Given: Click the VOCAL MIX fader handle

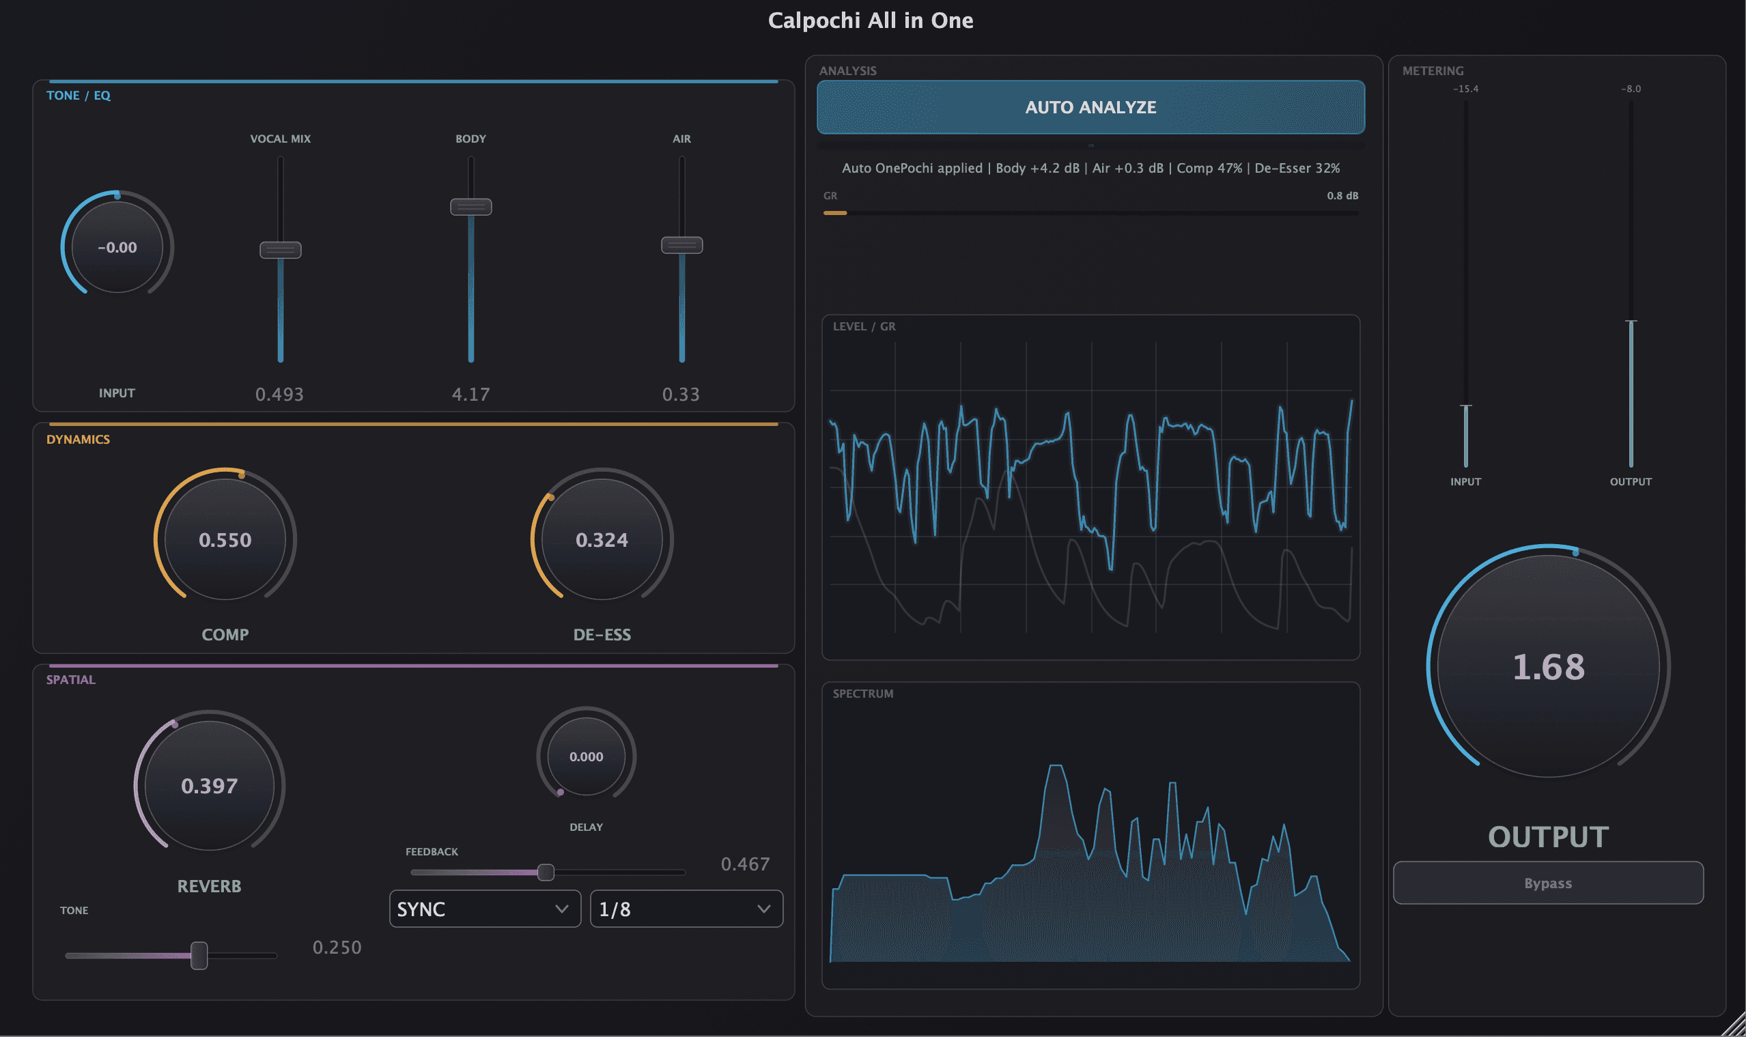Looking at the screenshot, I should [x=280, y=249].
